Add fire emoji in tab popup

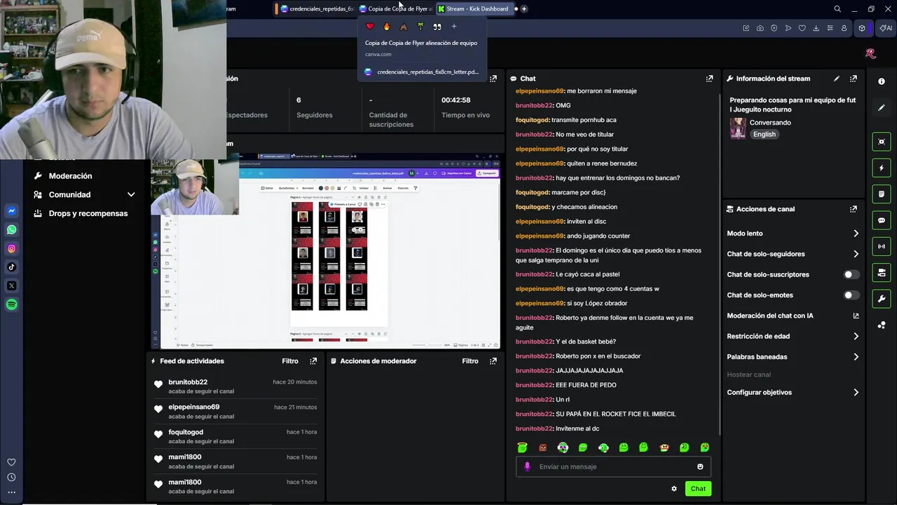point(387,27)
